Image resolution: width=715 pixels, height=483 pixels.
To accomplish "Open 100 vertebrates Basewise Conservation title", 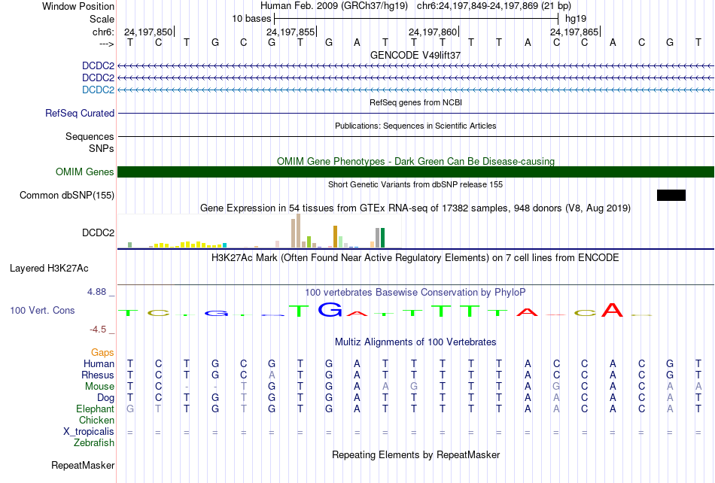I will click(x=415, y=293).
